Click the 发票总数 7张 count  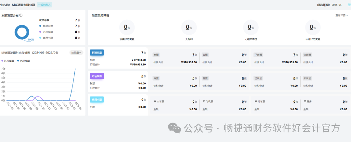pyautogui.click(x=77, y=20)
